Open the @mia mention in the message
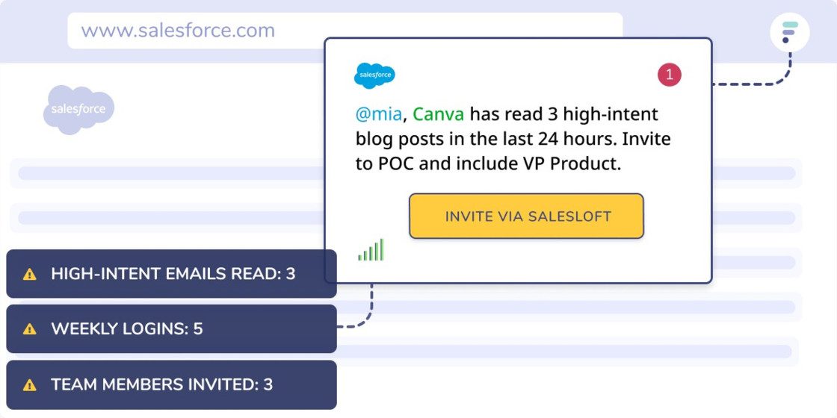837x418 pixels. 379,114
